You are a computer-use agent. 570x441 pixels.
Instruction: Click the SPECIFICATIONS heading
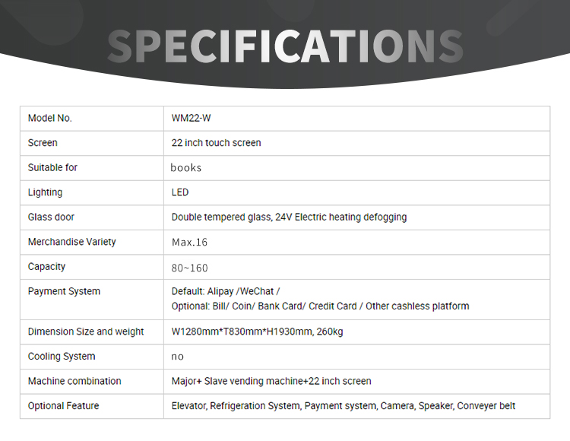pos(285,46)
